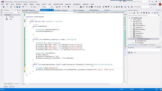Switch to ModelEkle.cs [Design] tab
Screen dimensions: 162x91
click(61, 10)
